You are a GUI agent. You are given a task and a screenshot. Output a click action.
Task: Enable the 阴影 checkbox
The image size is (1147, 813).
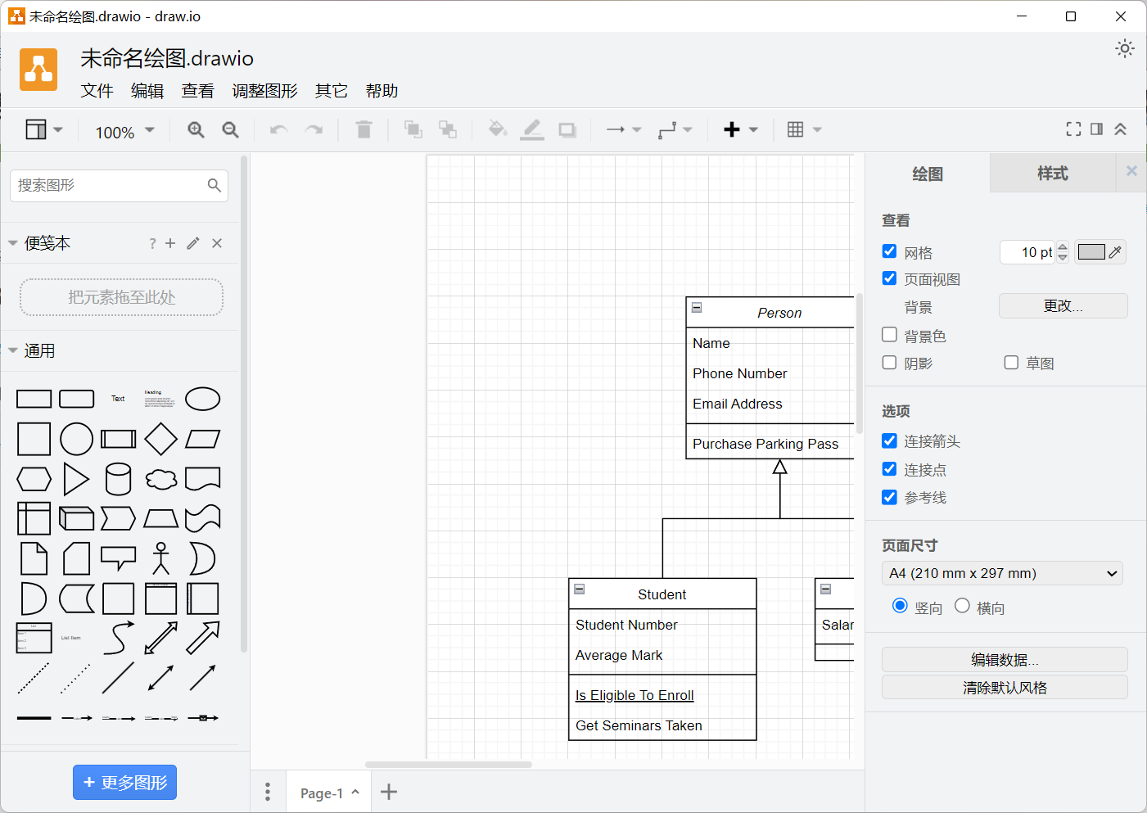pos(889,362)
